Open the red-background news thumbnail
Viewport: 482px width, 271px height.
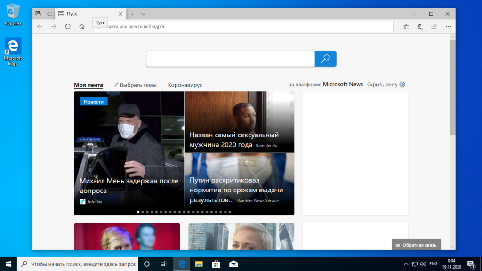127,237
